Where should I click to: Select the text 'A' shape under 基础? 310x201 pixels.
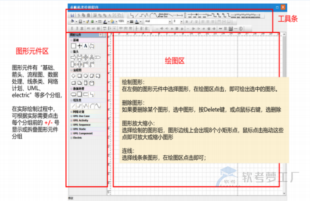coord(86,46)
